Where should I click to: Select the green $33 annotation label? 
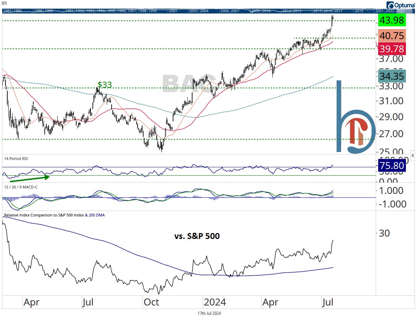pos(104,85)
